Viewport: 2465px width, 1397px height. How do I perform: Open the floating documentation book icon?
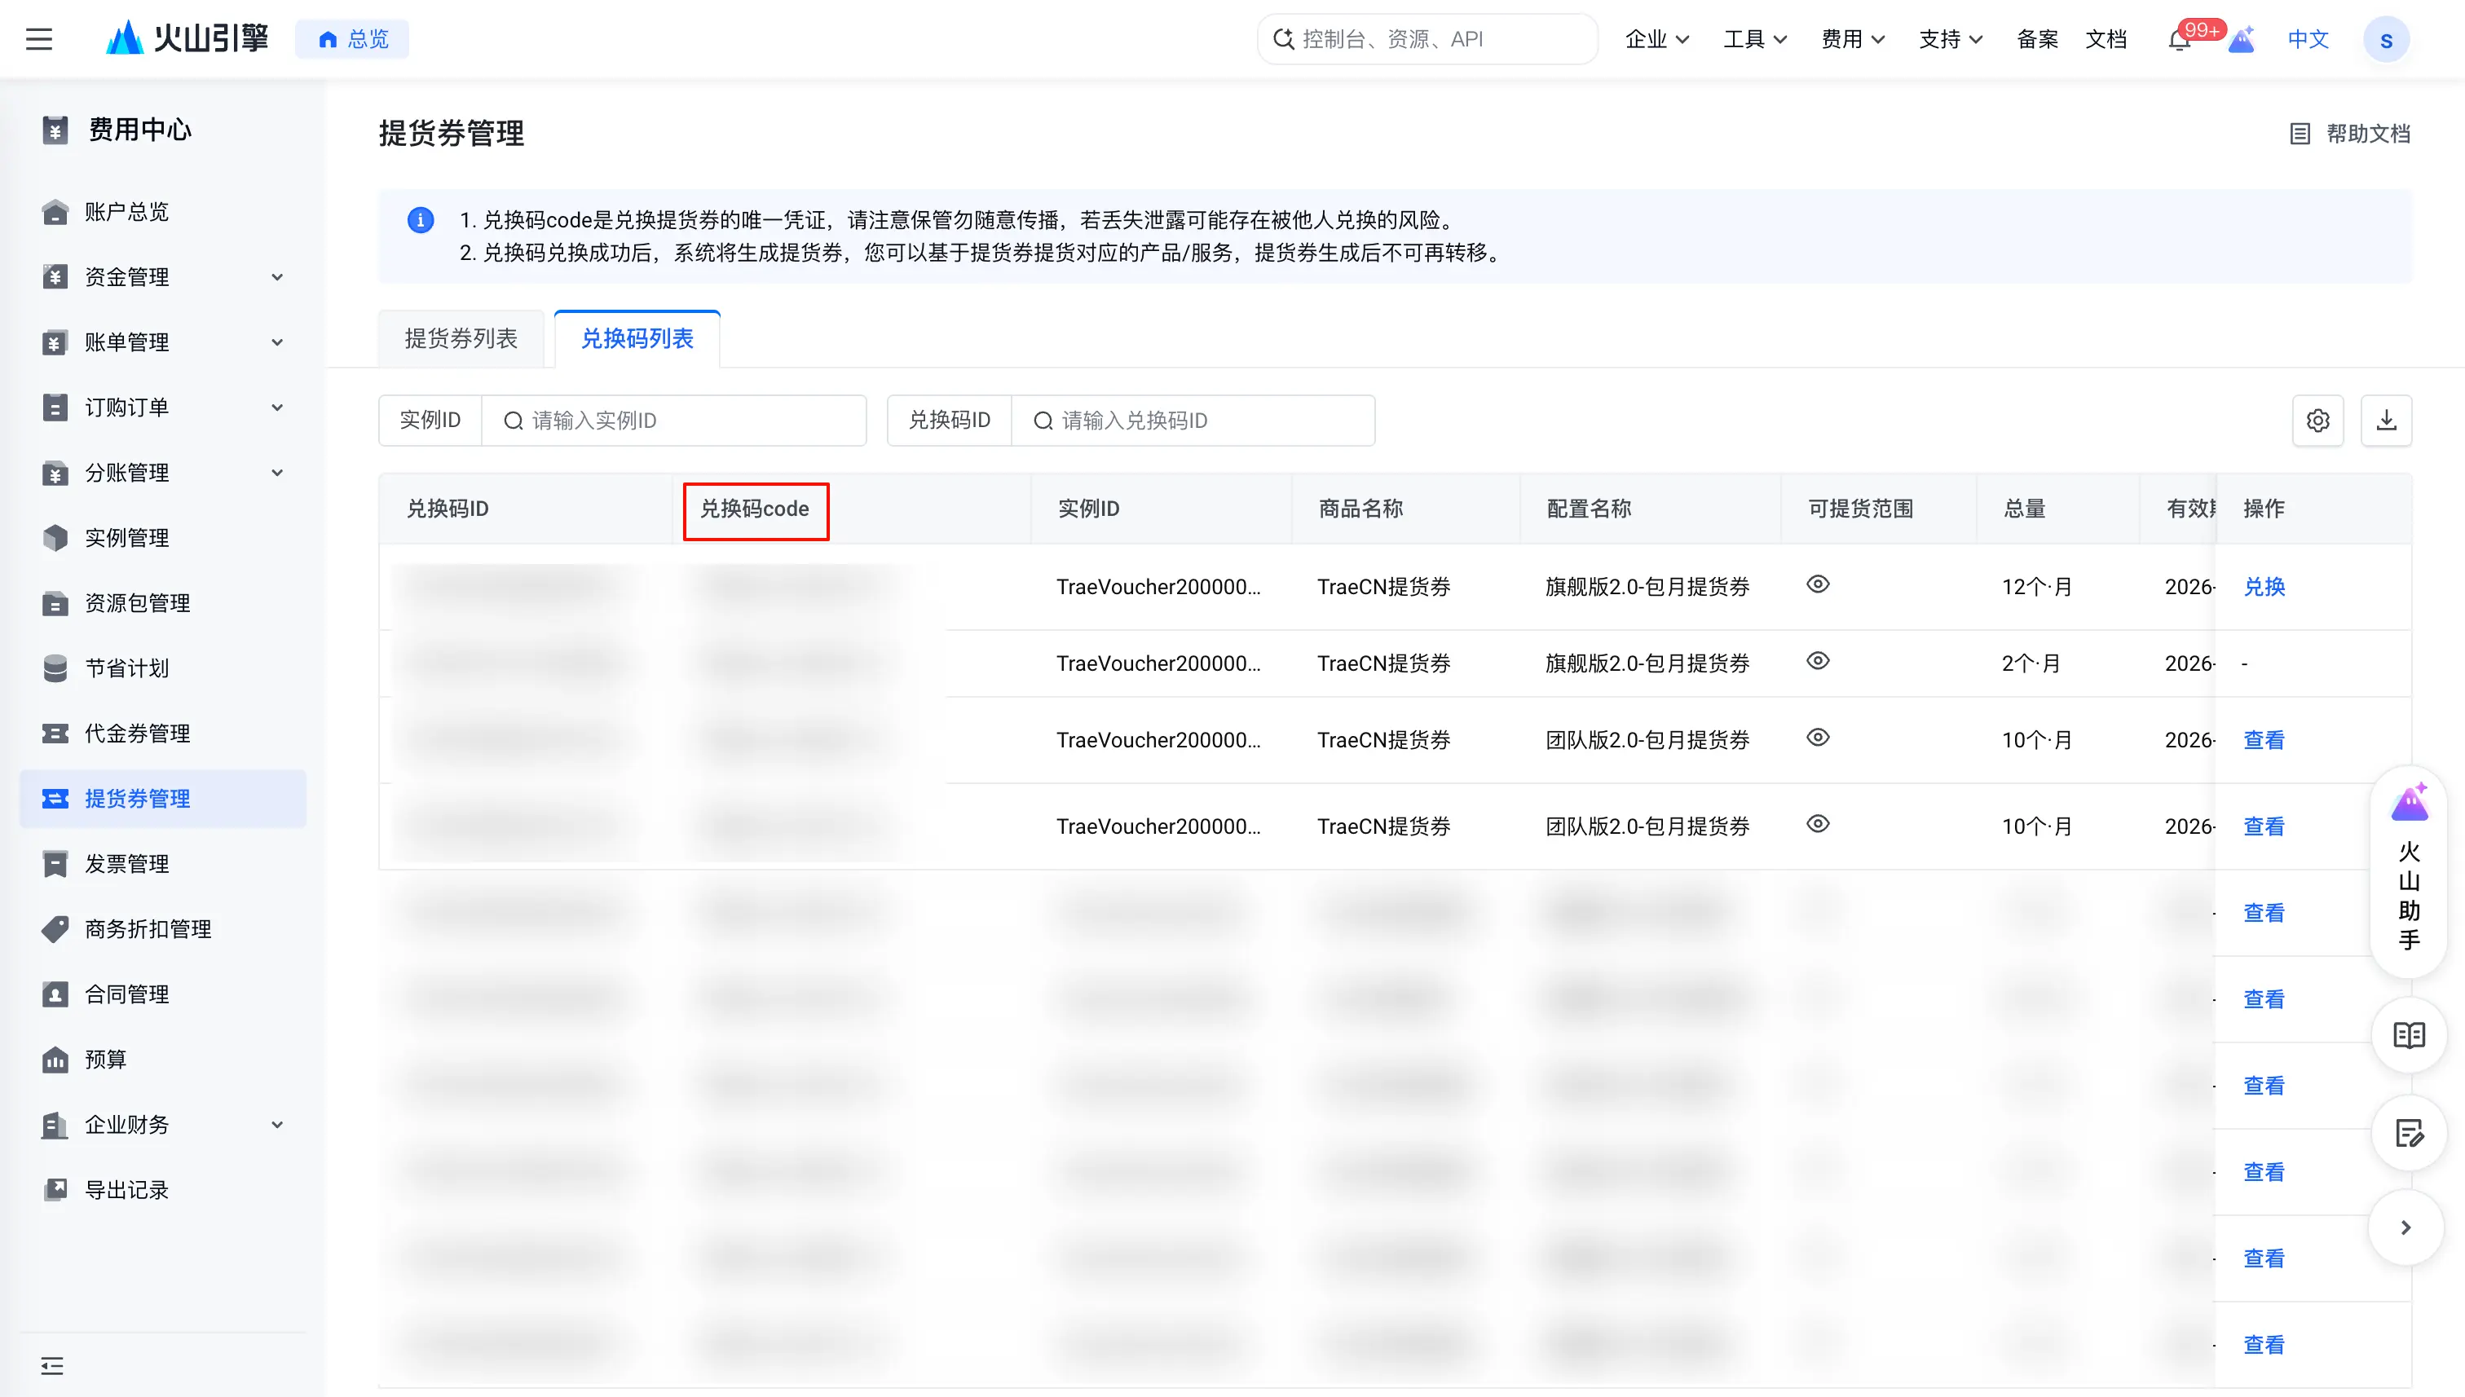(2409, 1035)
